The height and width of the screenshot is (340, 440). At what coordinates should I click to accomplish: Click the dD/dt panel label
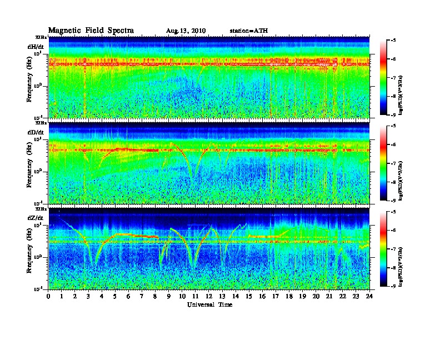[36, 132]
